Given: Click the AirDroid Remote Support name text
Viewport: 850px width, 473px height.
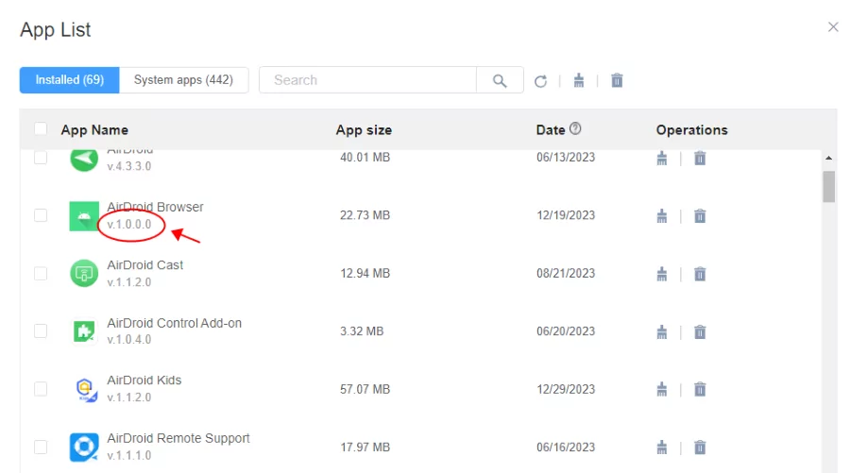Looking at the screenshot, I should click(178, 438).
